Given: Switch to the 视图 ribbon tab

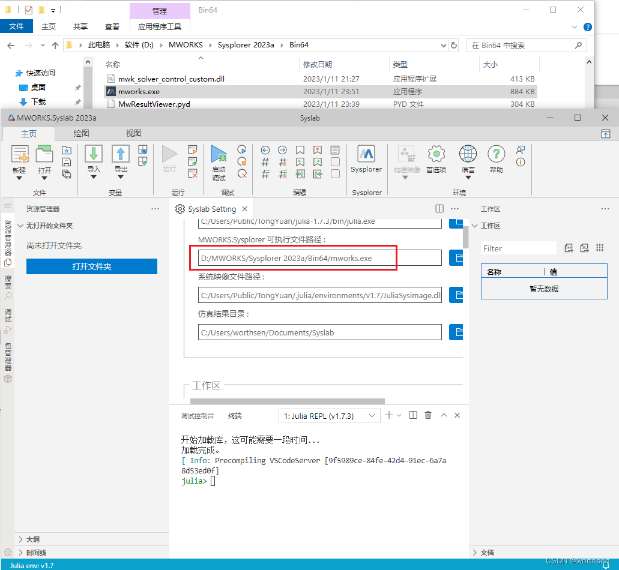Looking at the screenshot, I should click(133, 133).
